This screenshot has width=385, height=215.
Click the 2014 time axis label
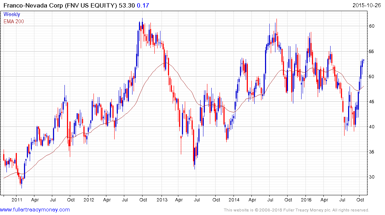point(234,200)
